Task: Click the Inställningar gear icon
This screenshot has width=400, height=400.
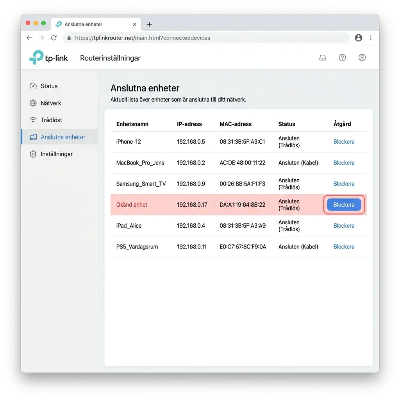Action: 33,154
